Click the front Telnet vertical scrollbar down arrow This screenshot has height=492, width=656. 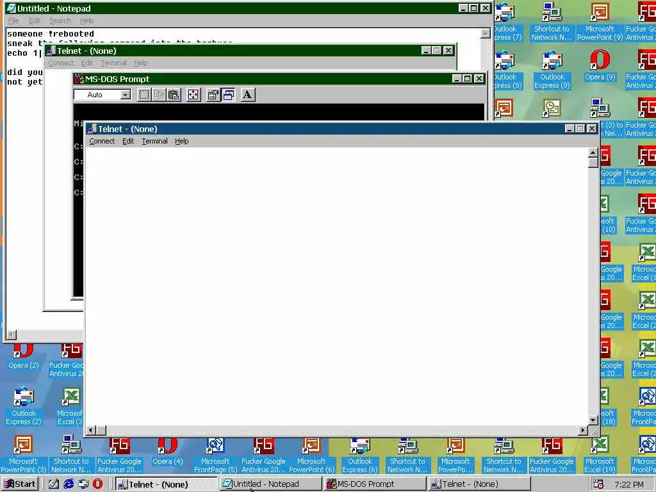593,420
